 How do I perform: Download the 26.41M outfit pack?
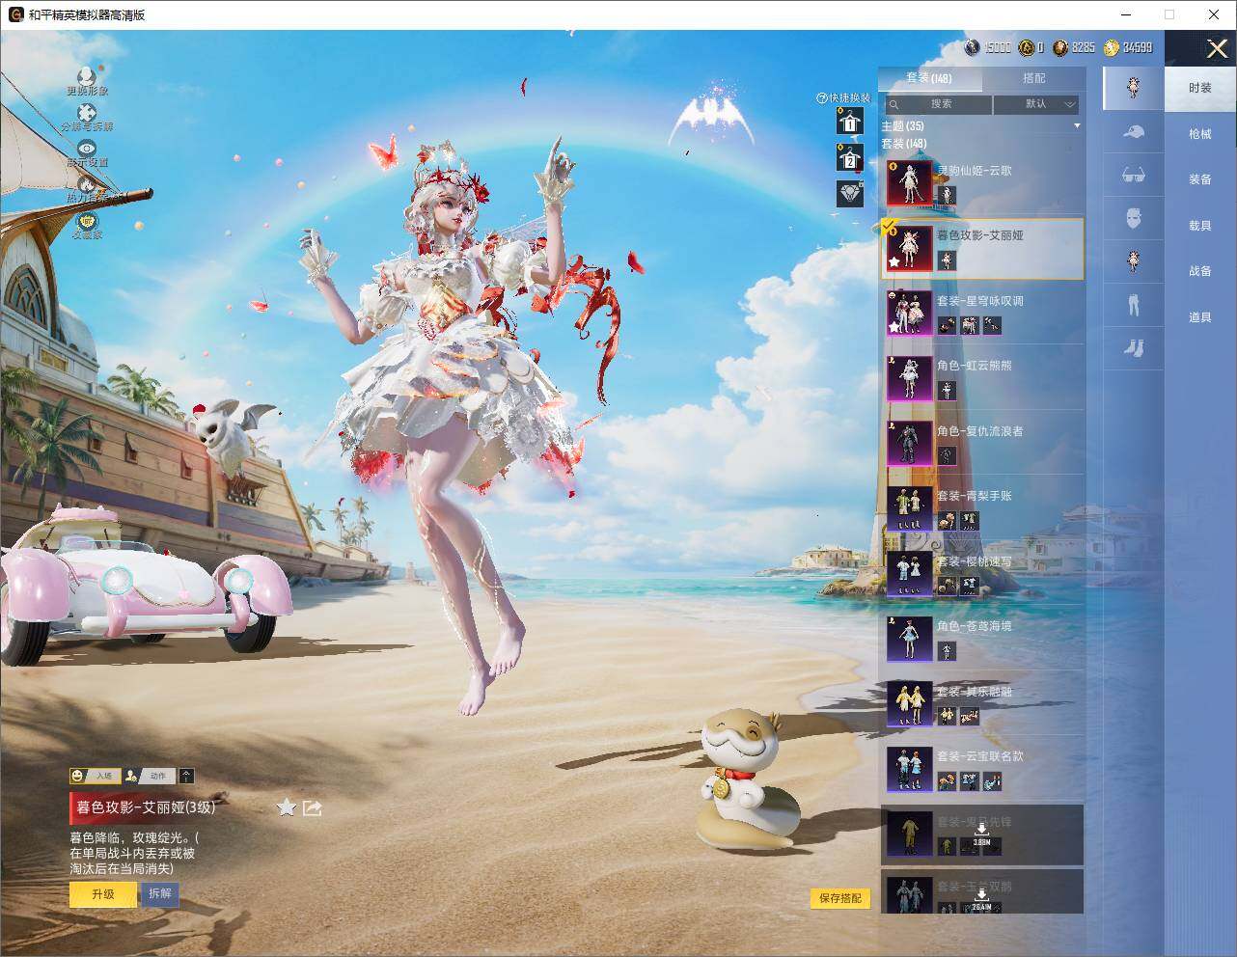[x=981, y=898]
